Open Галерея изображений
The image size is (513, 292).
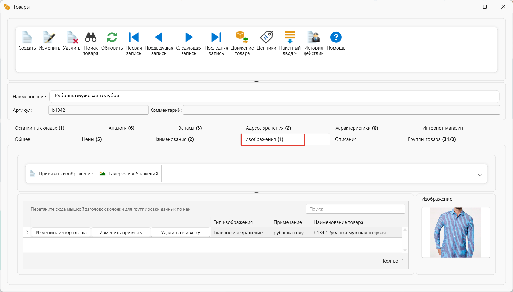(129, 174)
